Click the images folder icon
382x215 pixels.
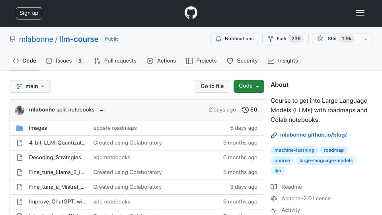pyautogui.click(x=19, y=128)
